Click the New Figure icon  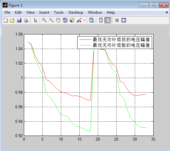coord(5,20)
